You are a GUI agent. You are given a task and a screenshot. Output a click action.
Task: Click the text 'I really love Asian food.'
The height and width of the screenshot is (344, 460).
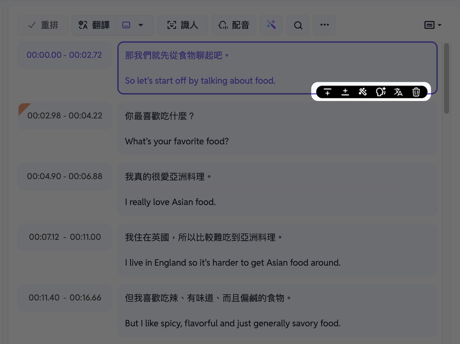click(x=170, y=202)
